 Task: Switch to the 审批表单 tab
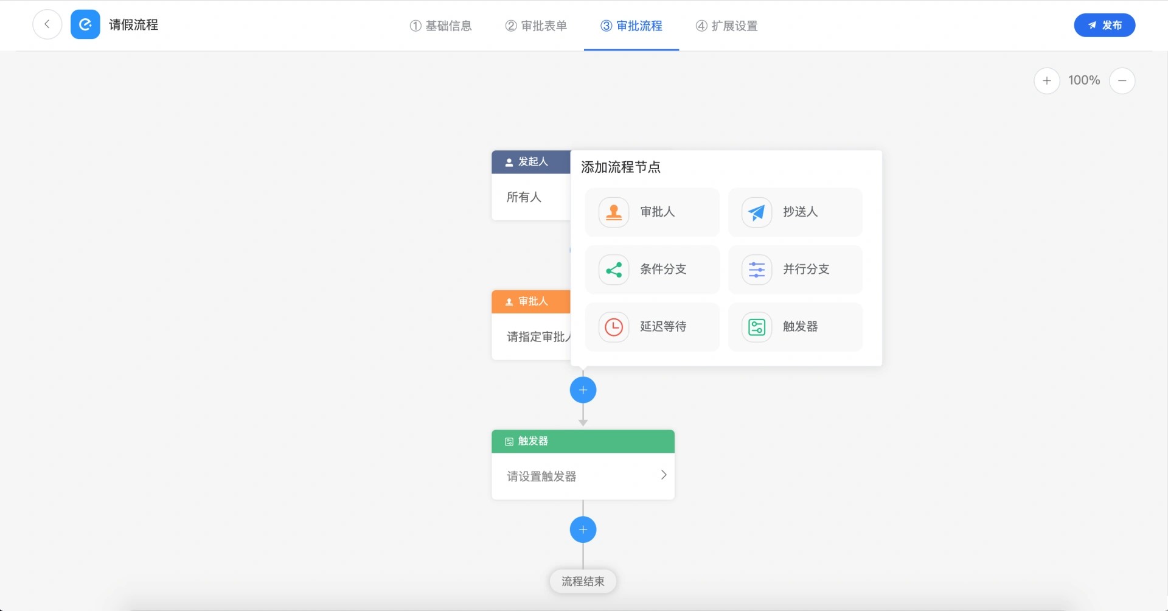click(x=536, y=26)
